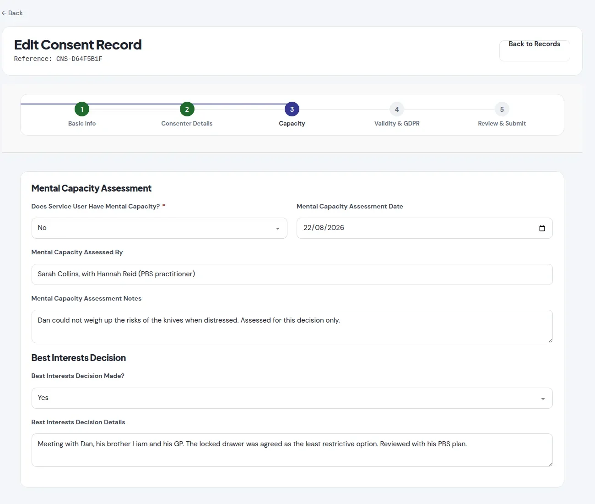This screenshot has height=504, width=595.
Task: Open the calendar picker icon for assessment date
Action: click(542, 228)
